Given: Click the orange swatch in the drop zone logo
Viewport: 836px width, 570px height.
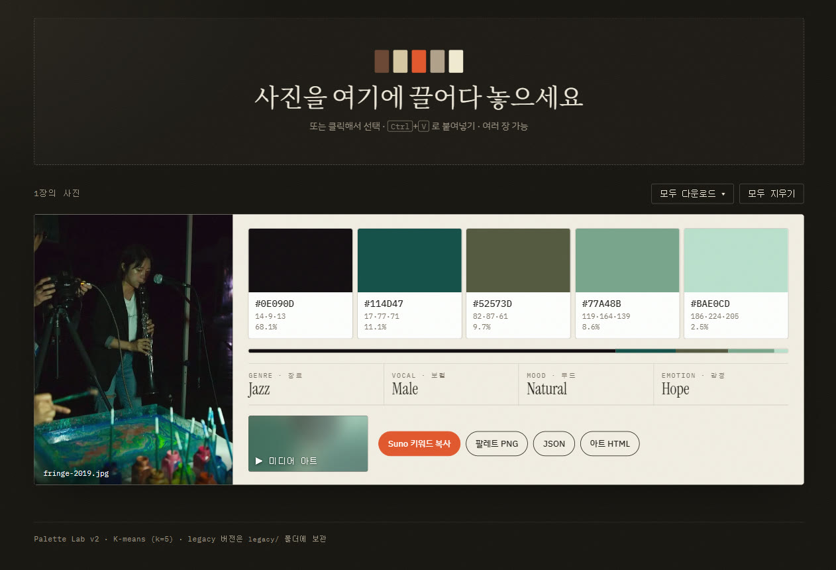Looking at the screenshot, I should pos(419,61).
